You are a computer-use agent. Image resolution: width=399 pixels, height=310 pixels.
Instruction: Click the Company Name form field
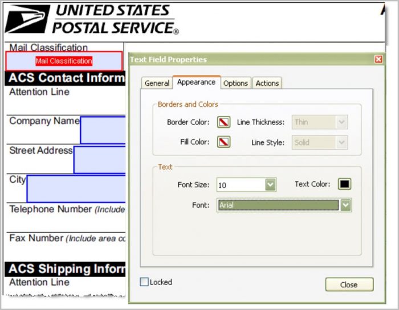coord(103,130)
